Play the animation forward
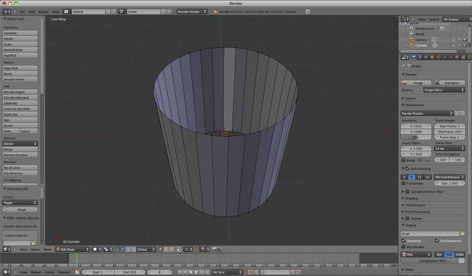Image resolution: width=472 pixels, height=276 pixels. pyautogui.click(x=196, y=272)
